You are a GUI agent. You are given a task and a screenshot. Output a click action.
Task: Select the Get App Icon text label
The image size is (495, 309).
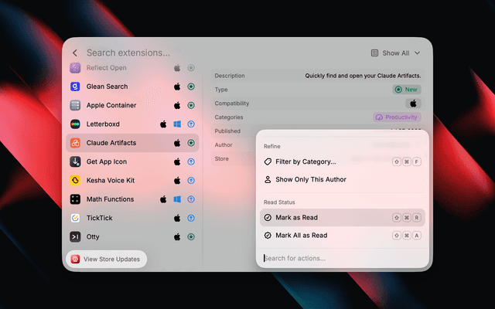(x=107, y=161)
